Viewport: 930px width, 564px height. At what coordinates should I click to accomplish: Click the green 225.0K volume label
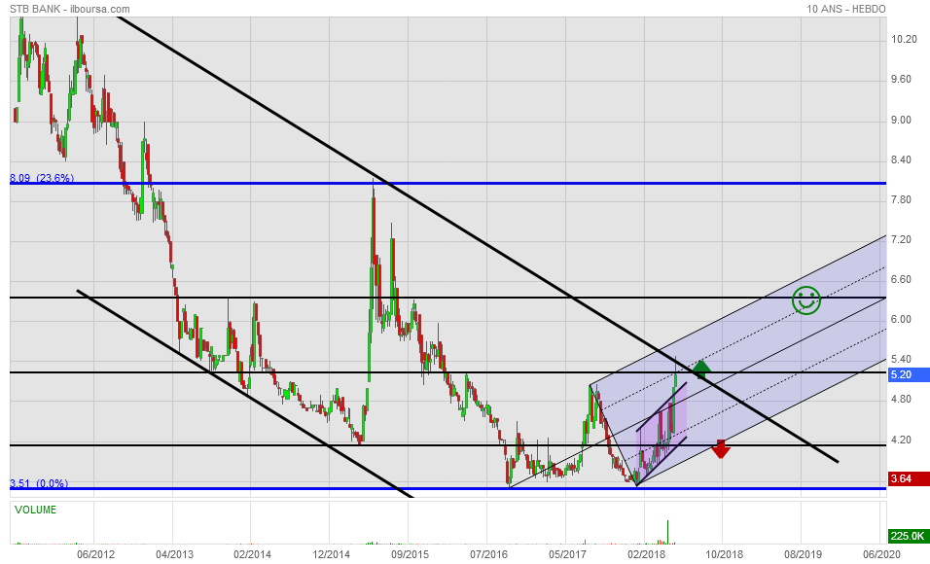tap(909, 536)
